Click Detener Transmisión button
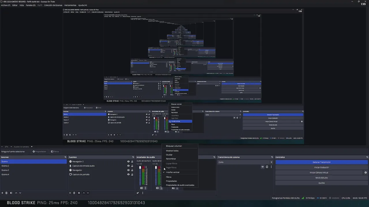 pyautogui.click(x=321, y=162)
